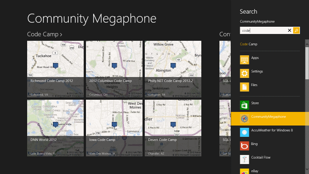
Task: Open Richmond Code Camp 2012 tile
Action: (55, 69)
